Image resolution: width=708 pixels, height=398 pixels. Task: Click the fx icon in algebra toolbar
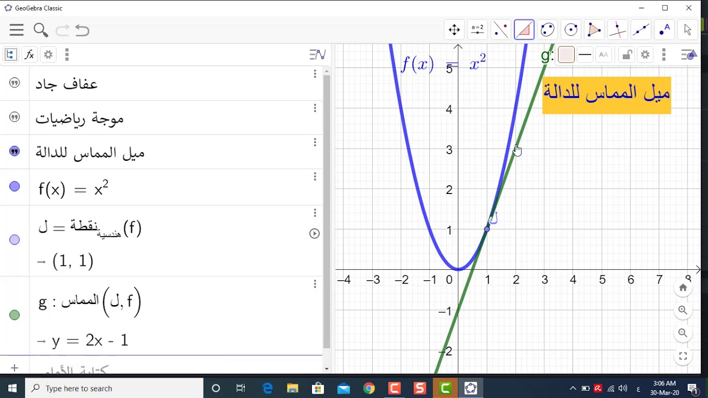tap(29, 54)
